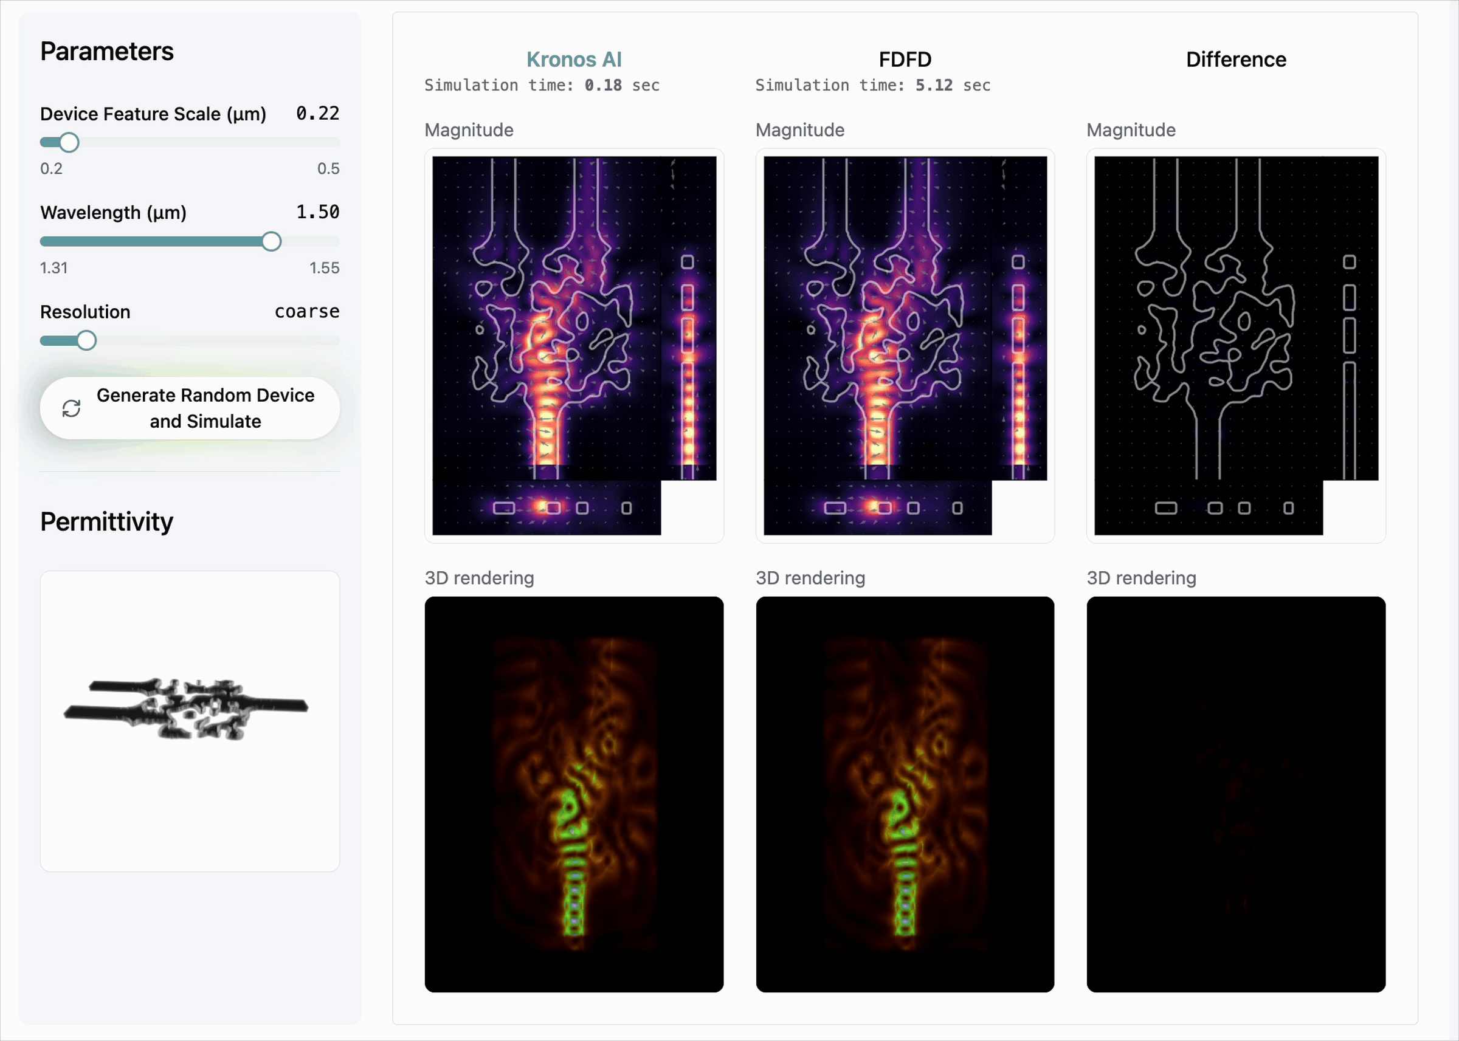Click the coarse resolution value label
This screenshot has height=1041, width=1459.
click(306, 312)
